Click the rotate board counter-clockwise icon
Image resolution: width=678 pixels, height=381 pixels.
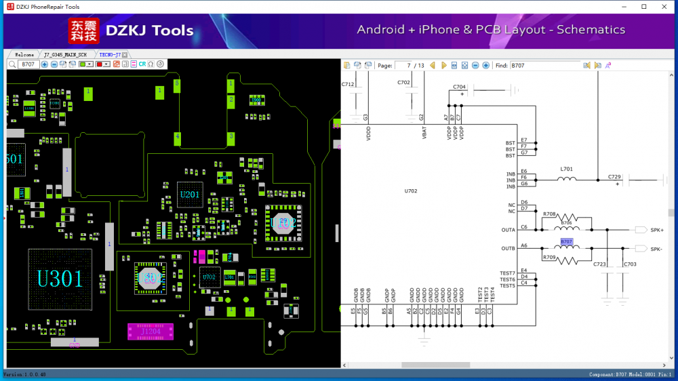tap(73, 64)
